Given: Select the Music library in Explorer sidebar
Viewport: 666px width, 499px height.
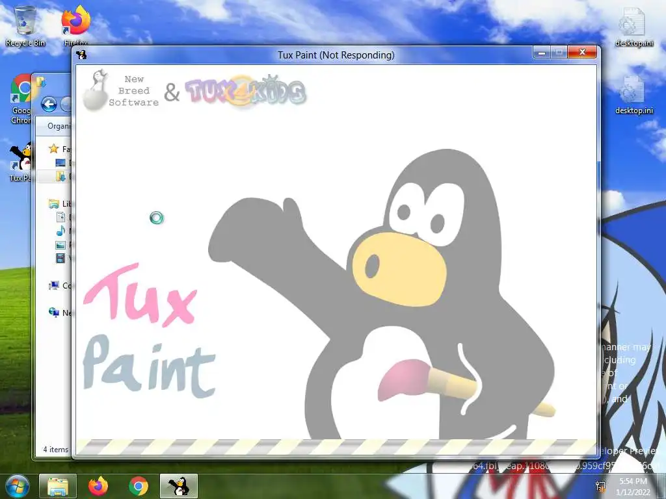Looking at the screenshot, I should (60, 231).
